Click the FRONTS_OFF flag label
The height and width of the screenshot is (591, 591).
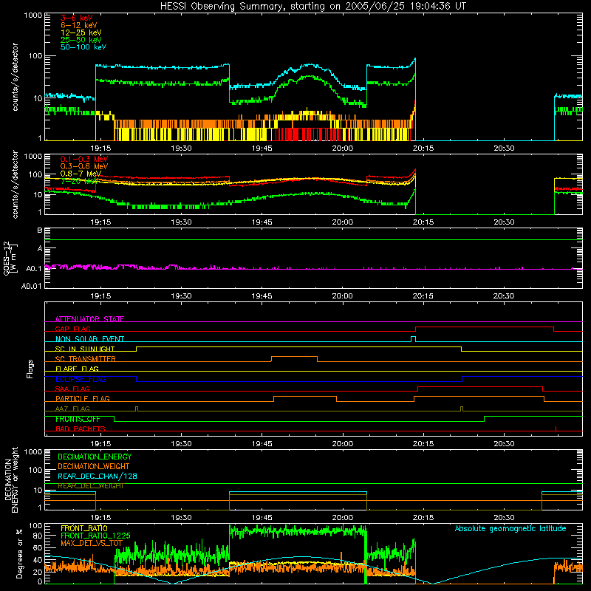78,419
